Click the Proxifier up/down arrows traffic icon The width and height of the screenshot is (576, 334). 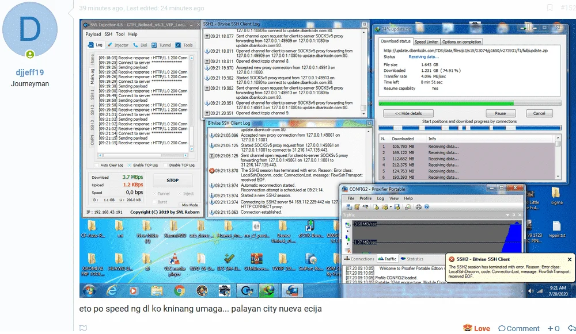(348, 239)
